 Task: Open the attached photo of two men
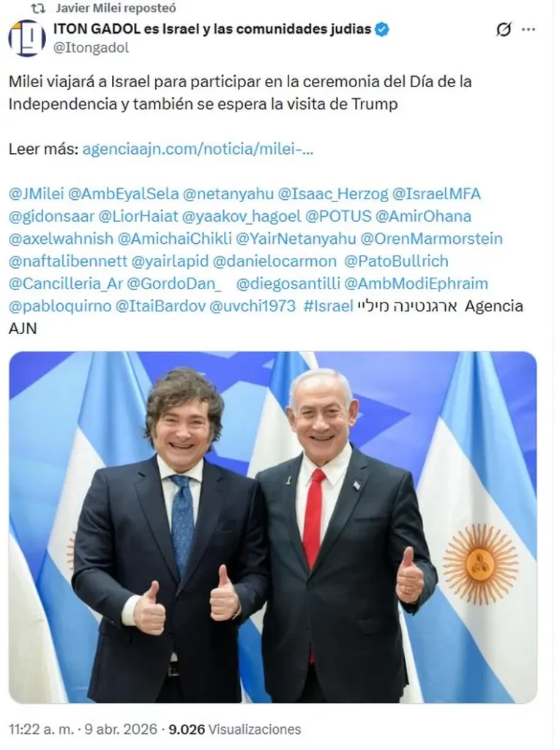tap(273, 527)
